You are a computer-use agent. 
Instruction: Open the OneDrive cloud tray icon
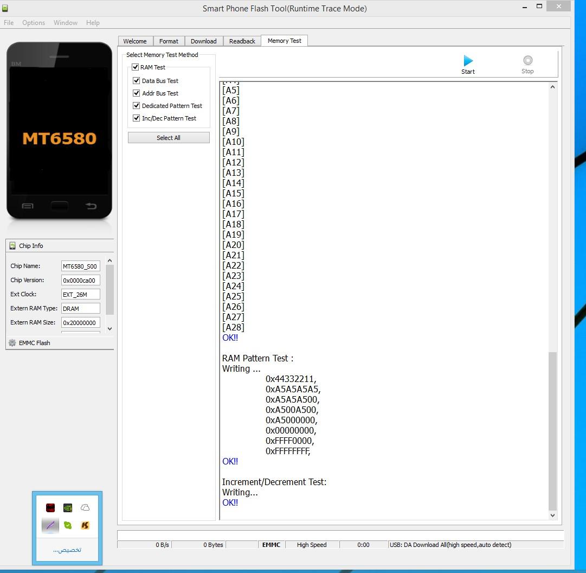tap(85, 507)
